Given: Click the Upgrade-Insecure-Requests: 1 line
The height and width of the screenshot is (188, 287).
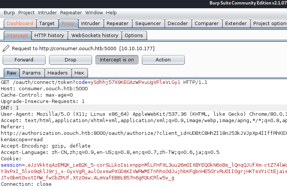Looking at the screenshot, I should click(x=43, y=101).
